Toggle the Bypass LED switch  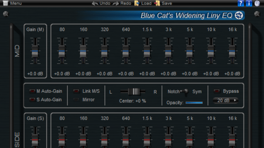(217, 91)
